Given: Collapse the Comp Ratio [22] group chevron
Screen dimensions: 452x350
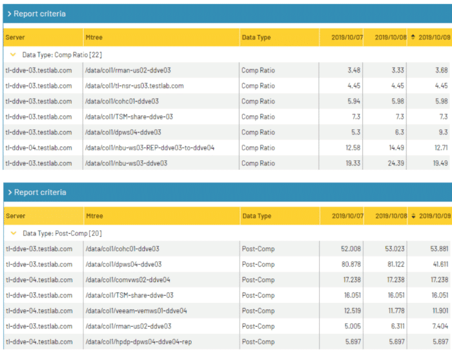Looking at the screenshot, I should pos(13,56).
